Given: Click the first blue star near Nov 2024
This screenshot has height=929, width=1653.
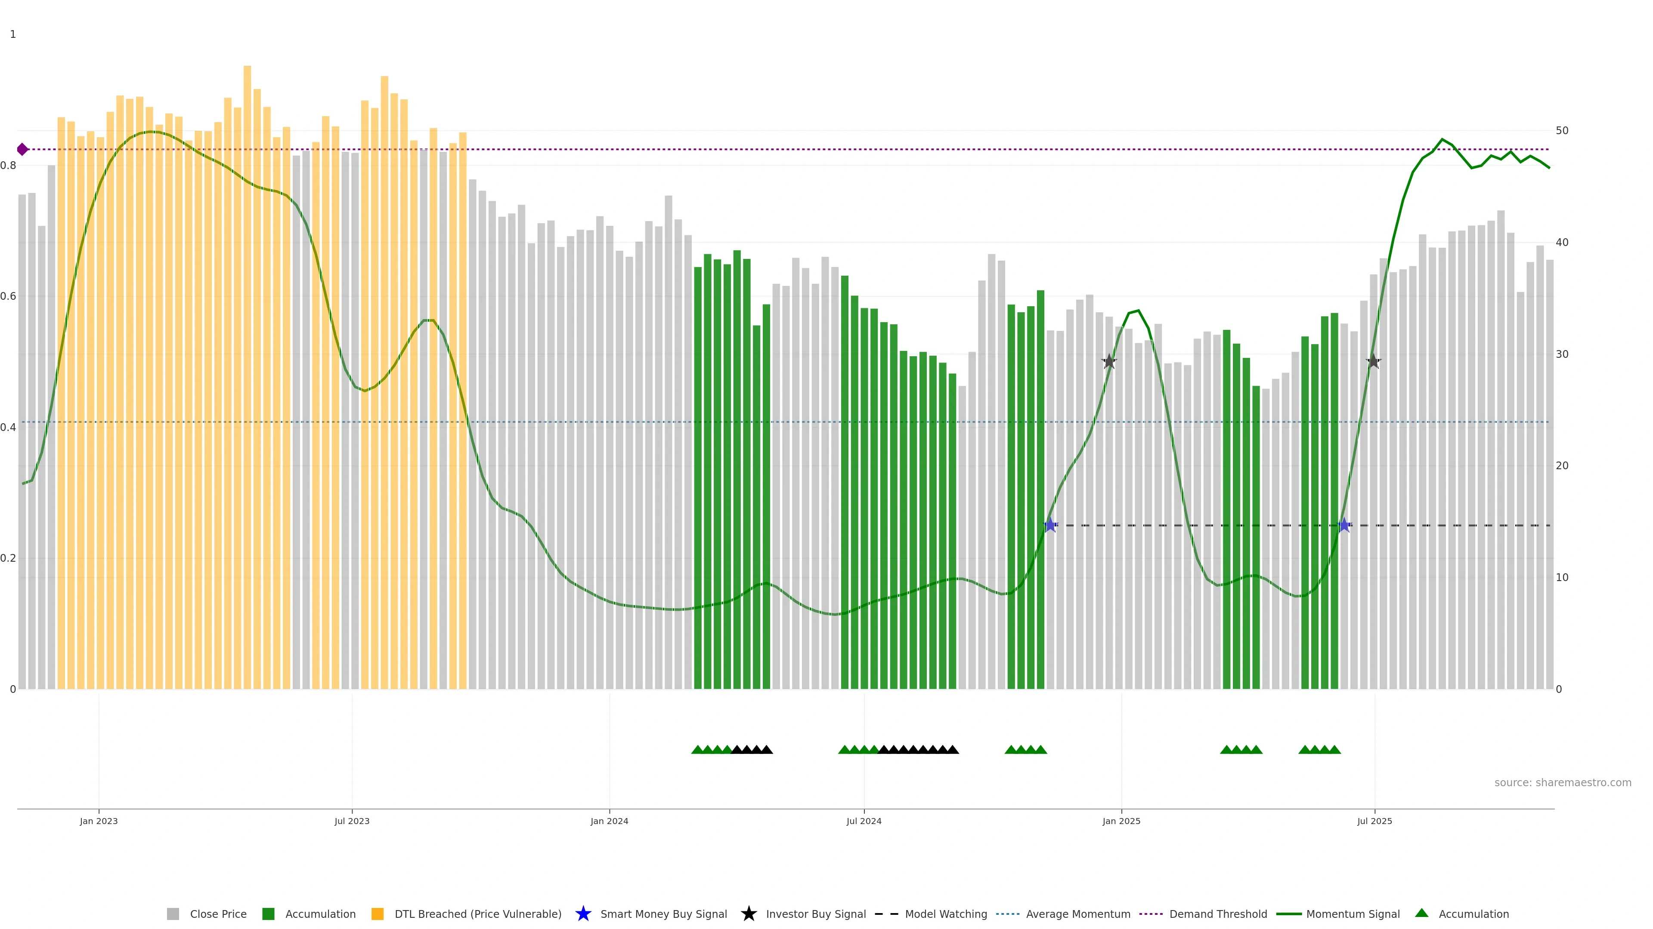Looking at the screenshot, I should click(x=1050, y=525).
